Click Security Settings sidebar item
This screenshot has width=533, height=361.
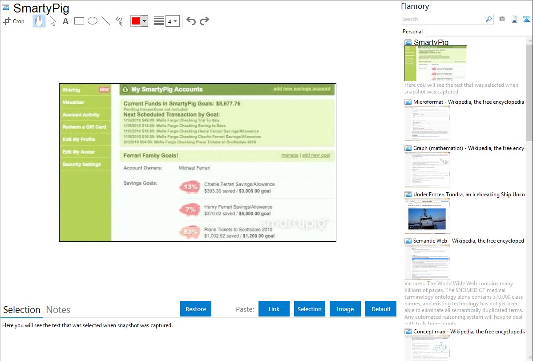81,164
